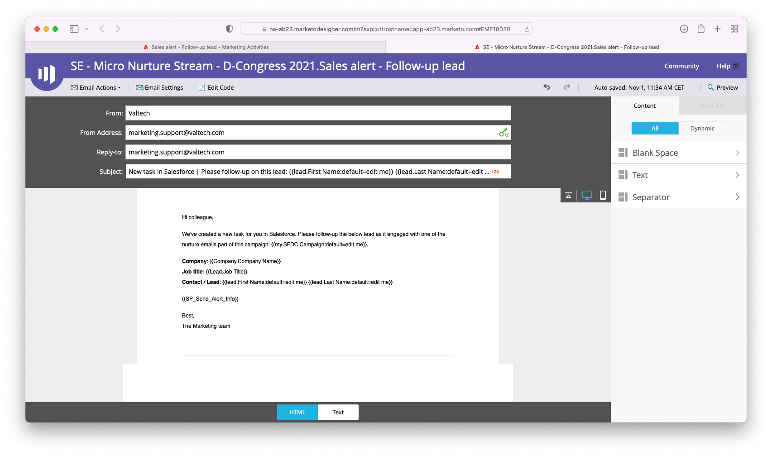Expand Text element chevron
Image resolution: width=772 pixels, height=456 pixels.
(x=737, y=175)
